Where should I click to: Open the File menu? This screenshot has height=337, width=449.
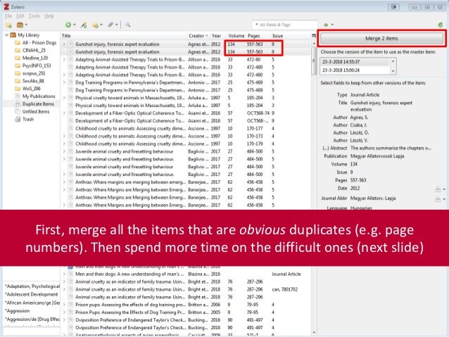pos(8,16)
